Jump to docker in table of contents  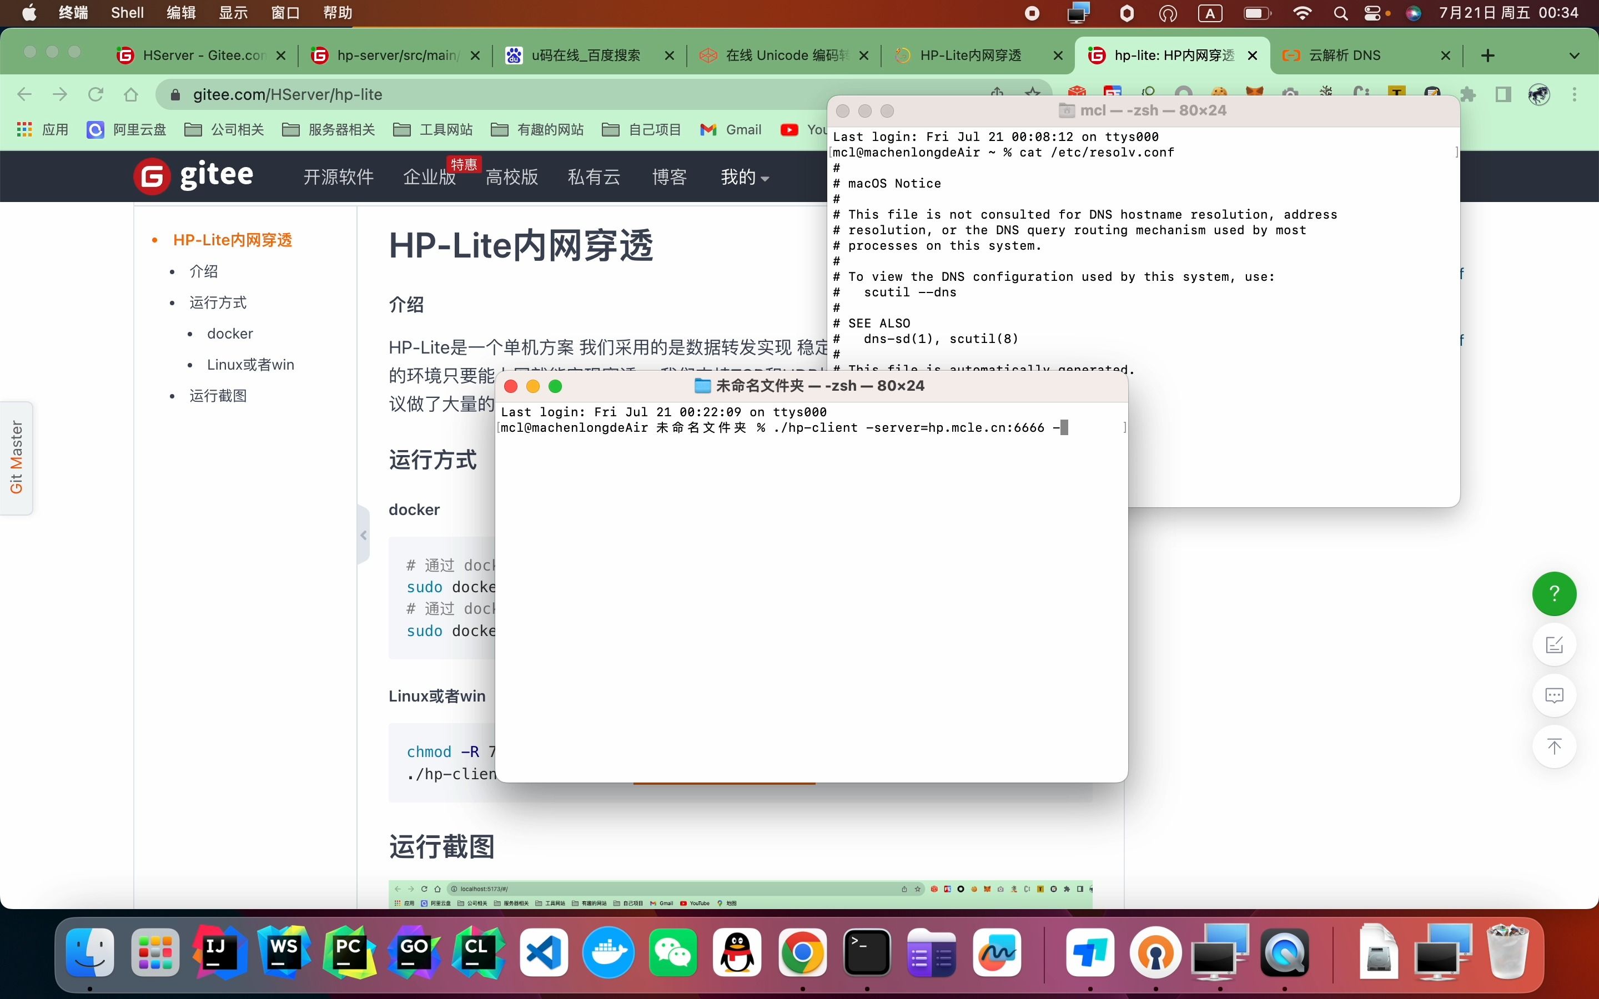point(230,334)
